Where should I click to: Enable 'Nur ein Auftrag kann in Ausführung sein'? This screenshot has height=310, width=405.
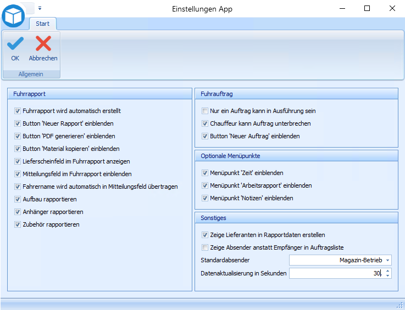tap(205, 111)
